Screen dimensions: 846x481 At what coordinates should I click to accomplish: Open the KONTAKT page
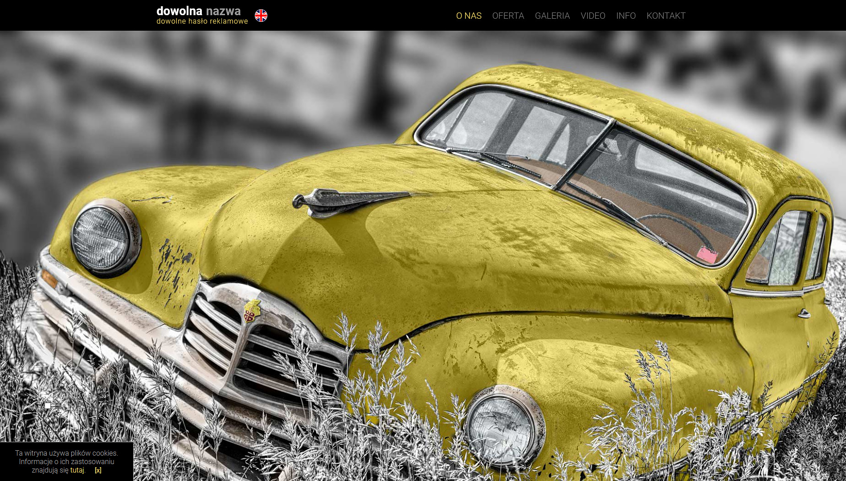(666, 16)
